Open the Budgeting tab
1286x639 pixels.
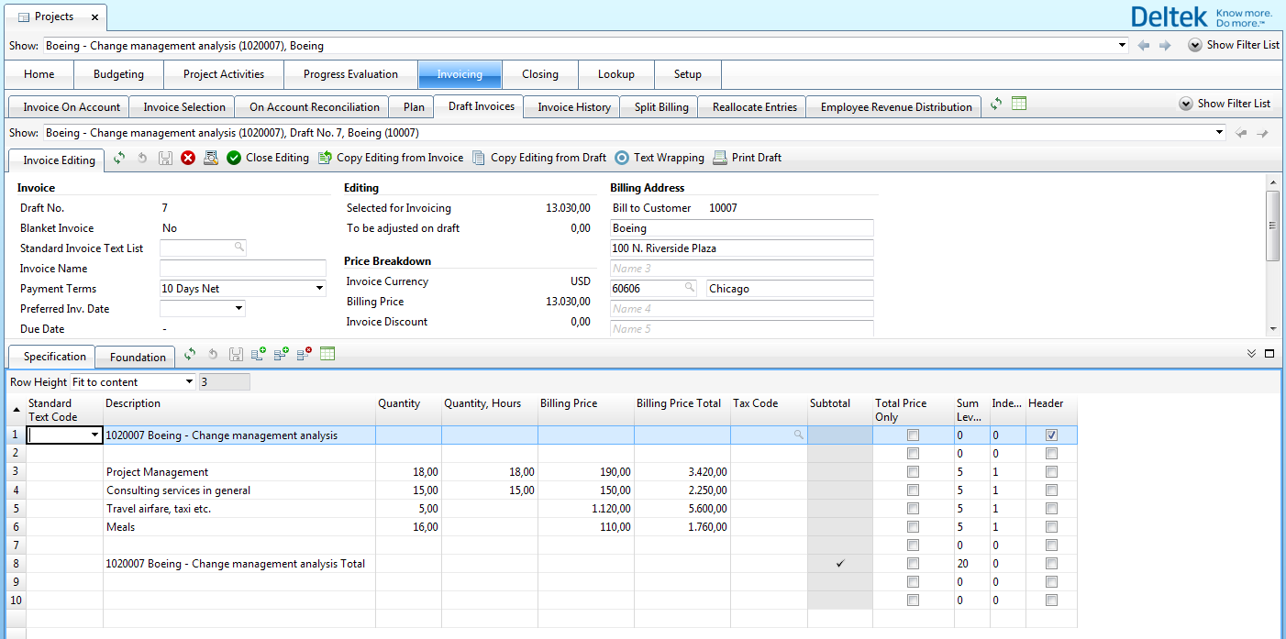point(118,74)
